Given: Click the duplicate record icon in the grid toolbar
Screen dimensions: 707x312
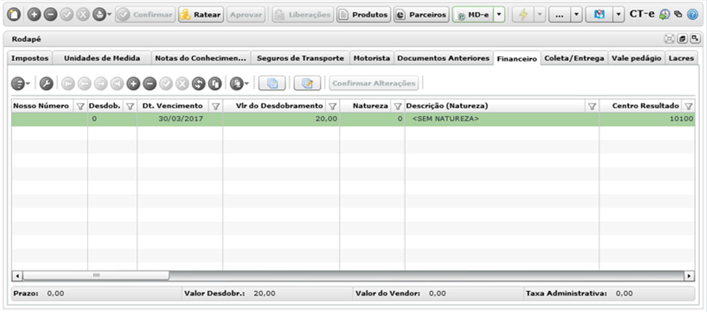Looking at the screenshot, I should point(215,83).
